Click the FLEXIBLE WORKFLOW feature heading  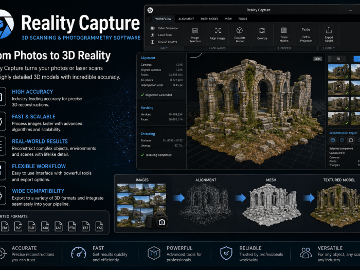[x=39, y=166]
